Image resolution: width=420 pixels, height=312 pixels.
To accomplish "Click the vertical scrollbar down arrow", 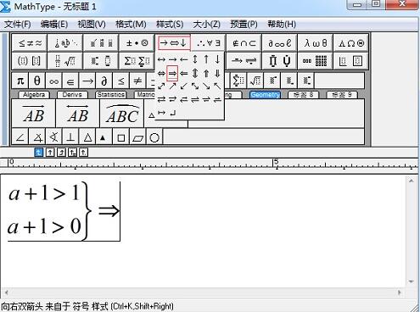I will (x=411, y=281).
